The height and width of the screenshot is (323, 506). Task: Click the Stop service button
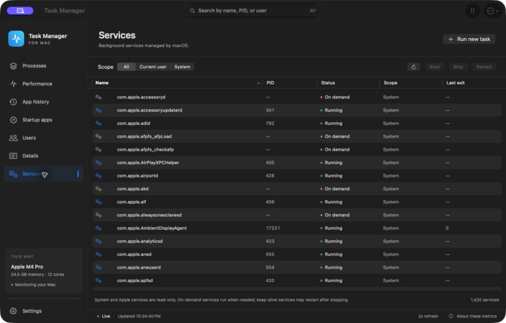coord(458,67)
